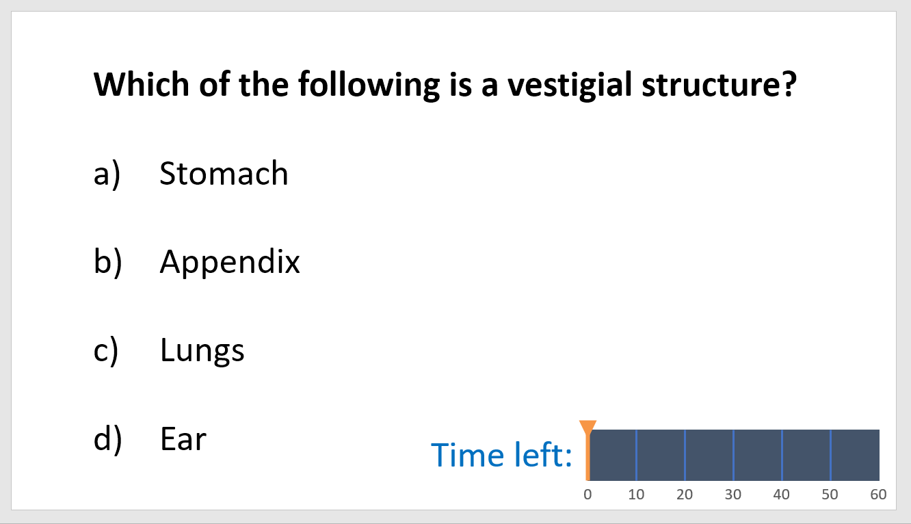This screenshot has width=911, height=524.
Task: Click the "Time left:" label
Action: (x=501, y=456)
